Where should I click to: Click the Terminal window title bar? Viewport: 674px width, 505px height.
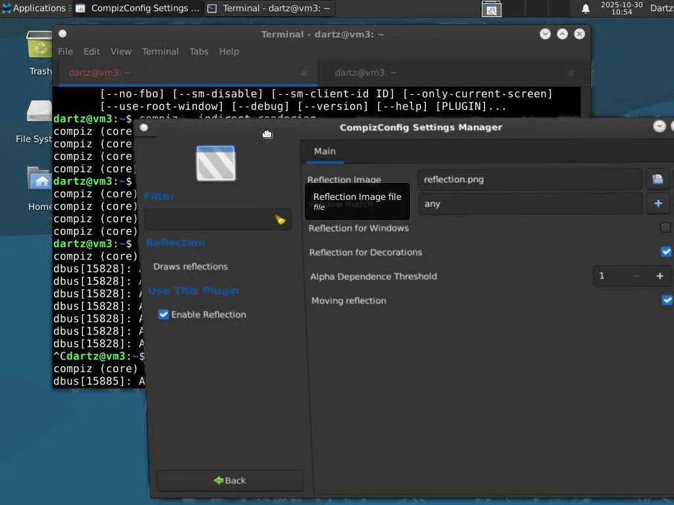pyautogui.click(x=321, y=34)
